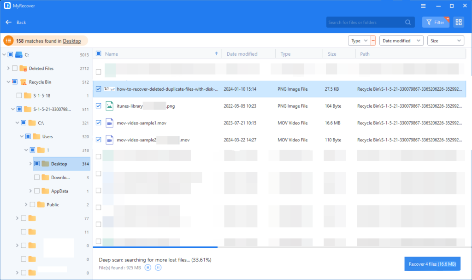Click the search magnifier icon
Screen dimensions: 472x280
click(407, 22)
